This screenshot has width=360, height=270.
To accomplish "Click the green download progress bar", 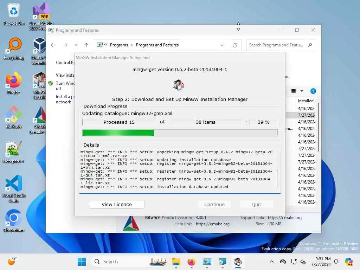I will pos(180,133).
